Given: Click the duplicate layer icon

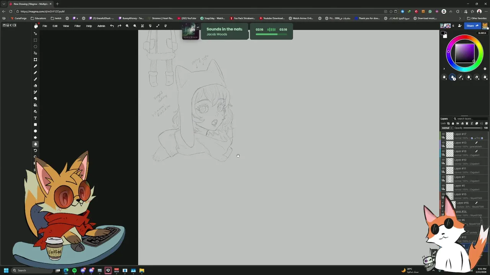Looking at the screenshot, I should (x=477, y=123).
